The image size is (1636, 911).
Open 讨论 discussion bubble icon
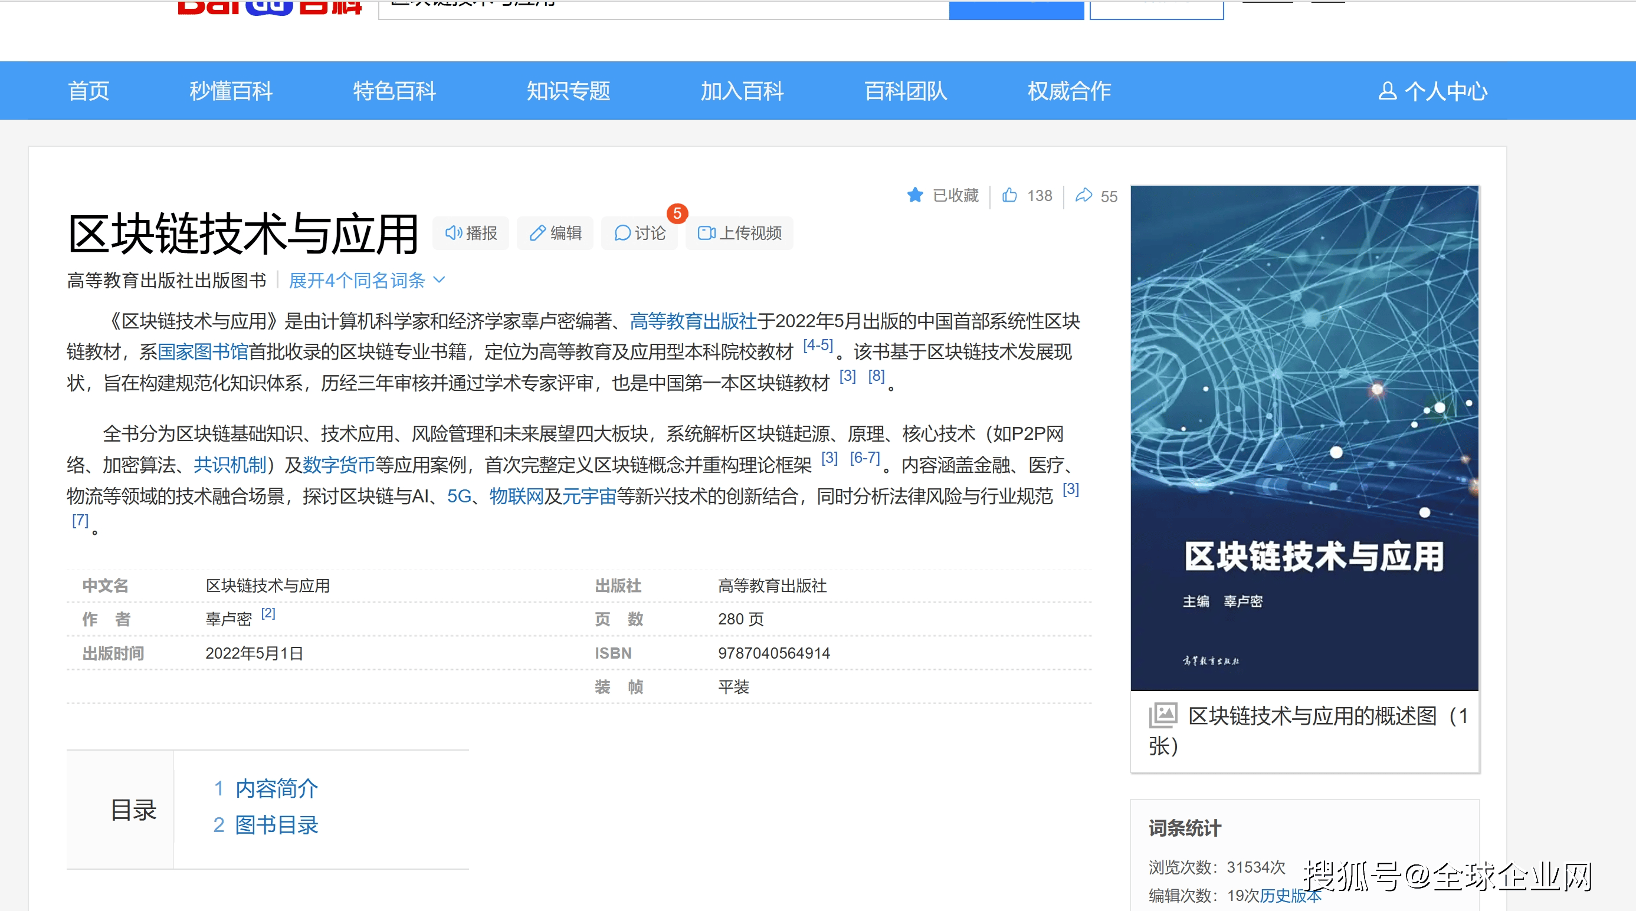coord(622,233)
